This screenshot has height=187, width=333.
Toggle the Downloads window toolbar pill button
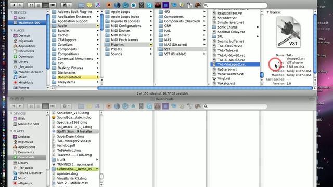(312, 99)
